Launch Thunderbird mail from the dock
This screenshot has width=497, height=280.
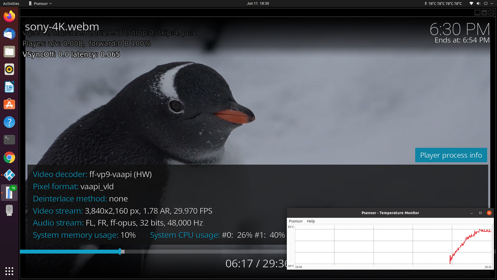pyautogui.click(x=9, y=34)
